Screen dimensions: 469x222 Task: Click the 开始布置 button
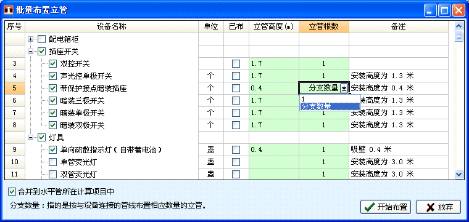(x=386, y=207)
